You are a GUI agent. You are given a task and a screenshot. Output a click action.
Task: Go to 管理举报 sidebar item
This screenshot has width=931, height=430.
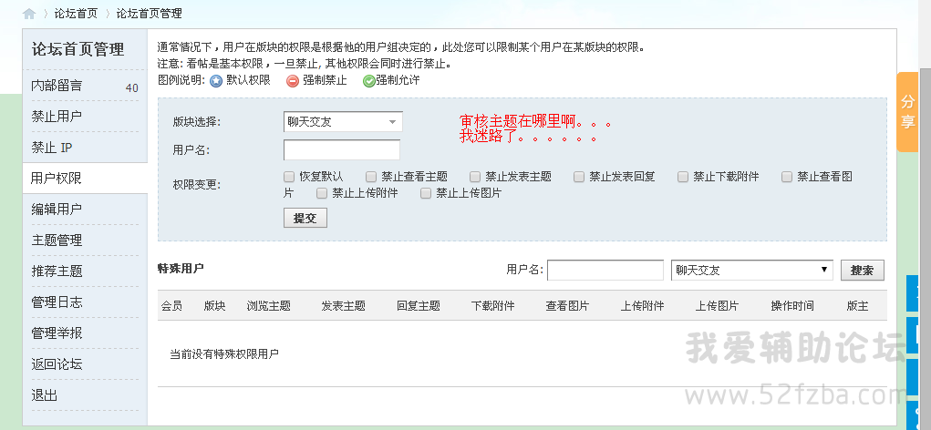tap(57, 333)
